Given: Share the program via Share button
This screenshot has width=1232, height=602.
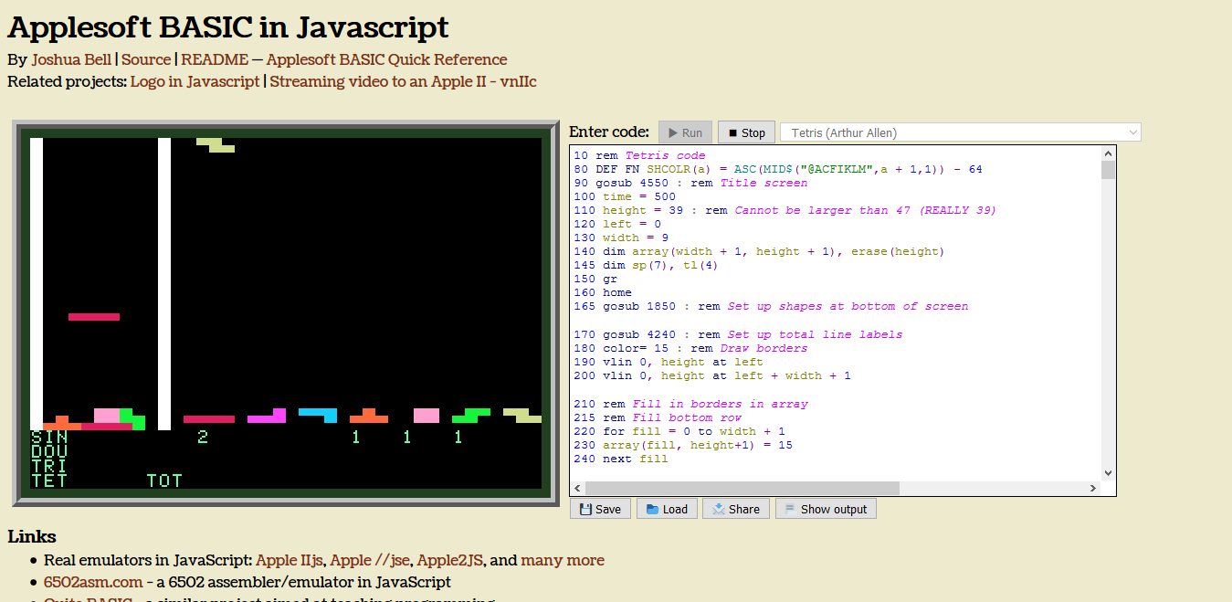Looking at the screenshot, I should [x=736, y=509].
